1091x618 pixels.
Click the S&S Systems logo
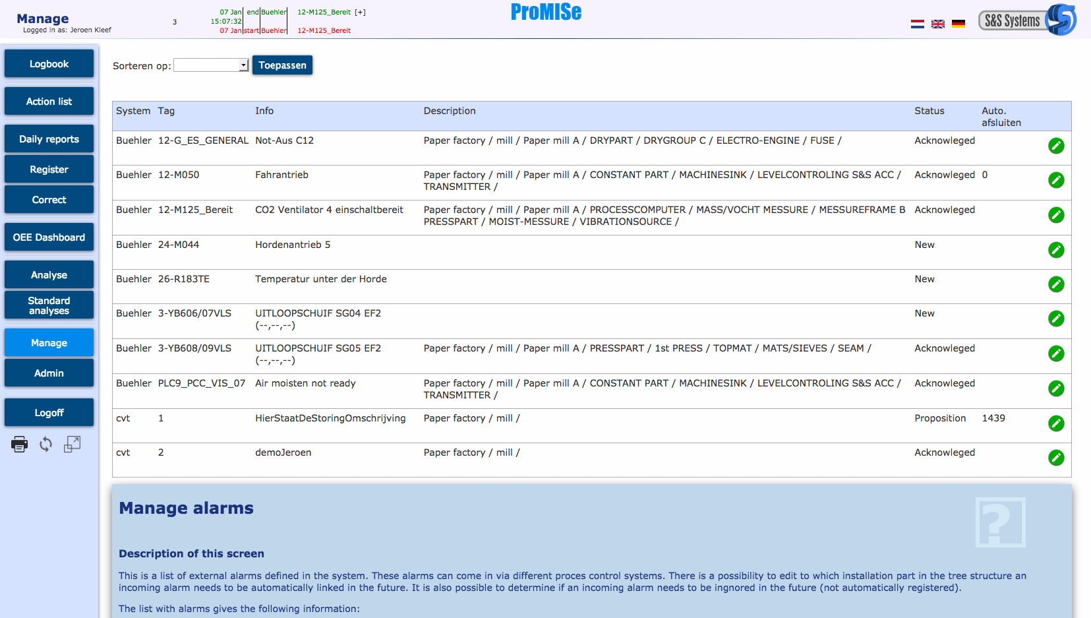[x=1026, y=20]
